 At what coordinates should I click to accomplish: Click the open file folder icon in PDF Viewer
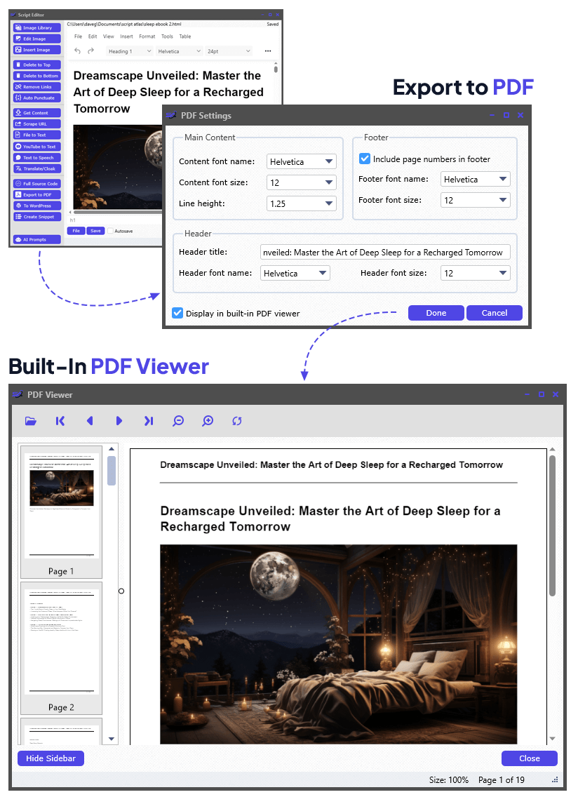tap(31, 421)
